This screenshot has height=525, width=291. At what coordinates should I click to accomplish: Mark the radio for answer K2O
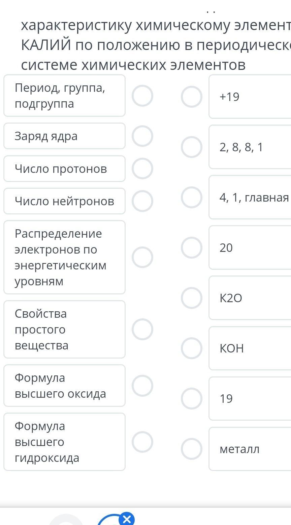click(x=191, y=298)
